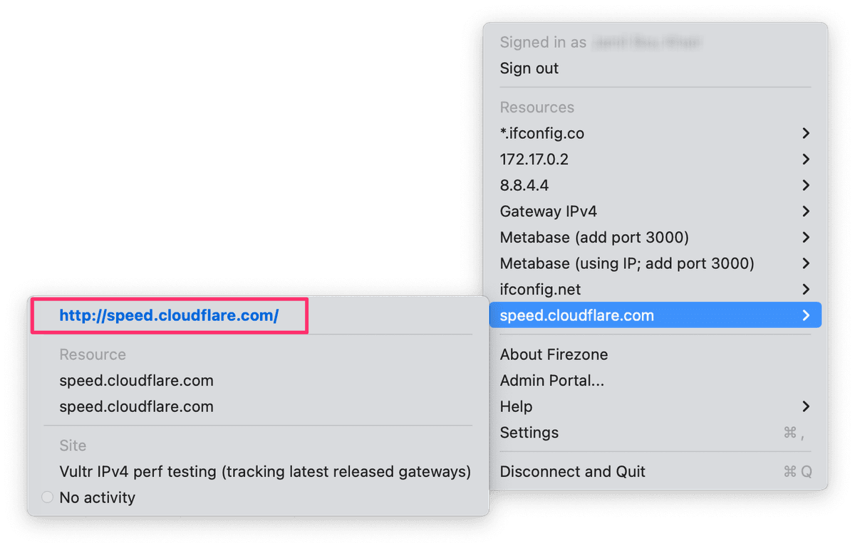Viewport: 855px width, 548px height.
Task: Open the Gateway IPv4 resource entry
Action: tap(549, 211)
